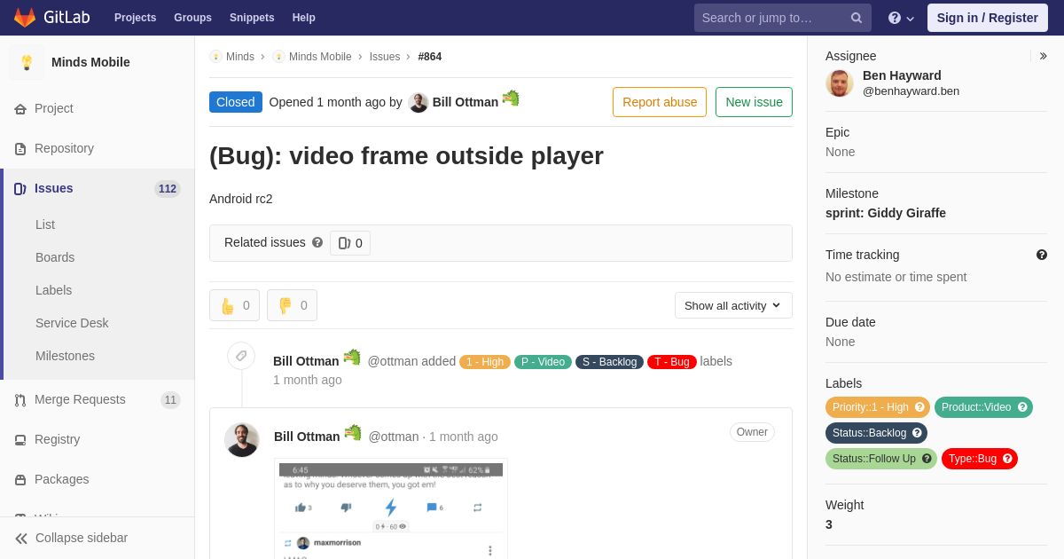
Task: Click Bill Ottman name in issue header
Action: coord(465,102)
